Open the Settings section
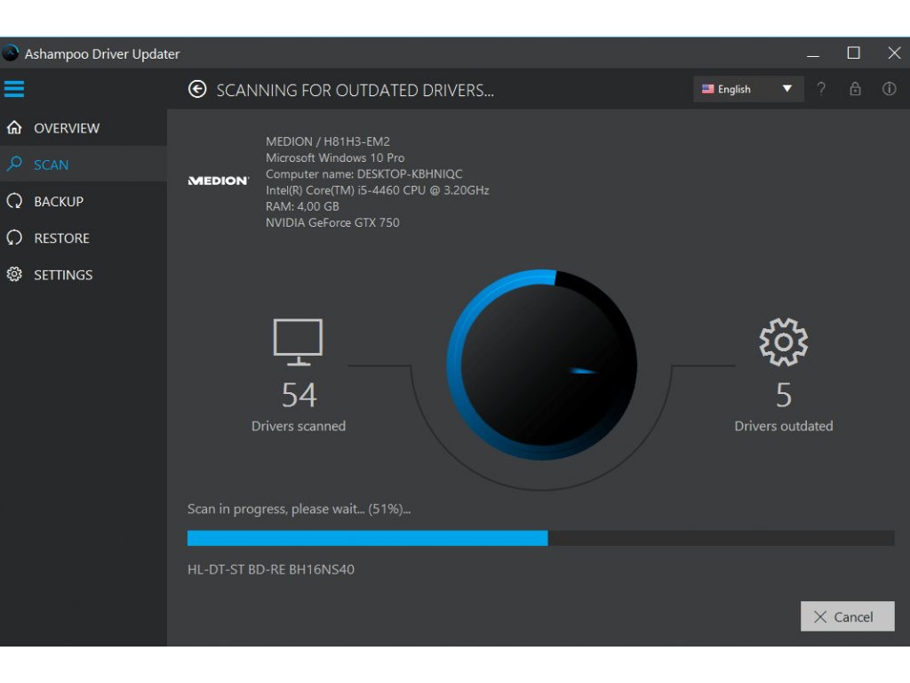Viewport: 910px width, 683px height. 84,275
